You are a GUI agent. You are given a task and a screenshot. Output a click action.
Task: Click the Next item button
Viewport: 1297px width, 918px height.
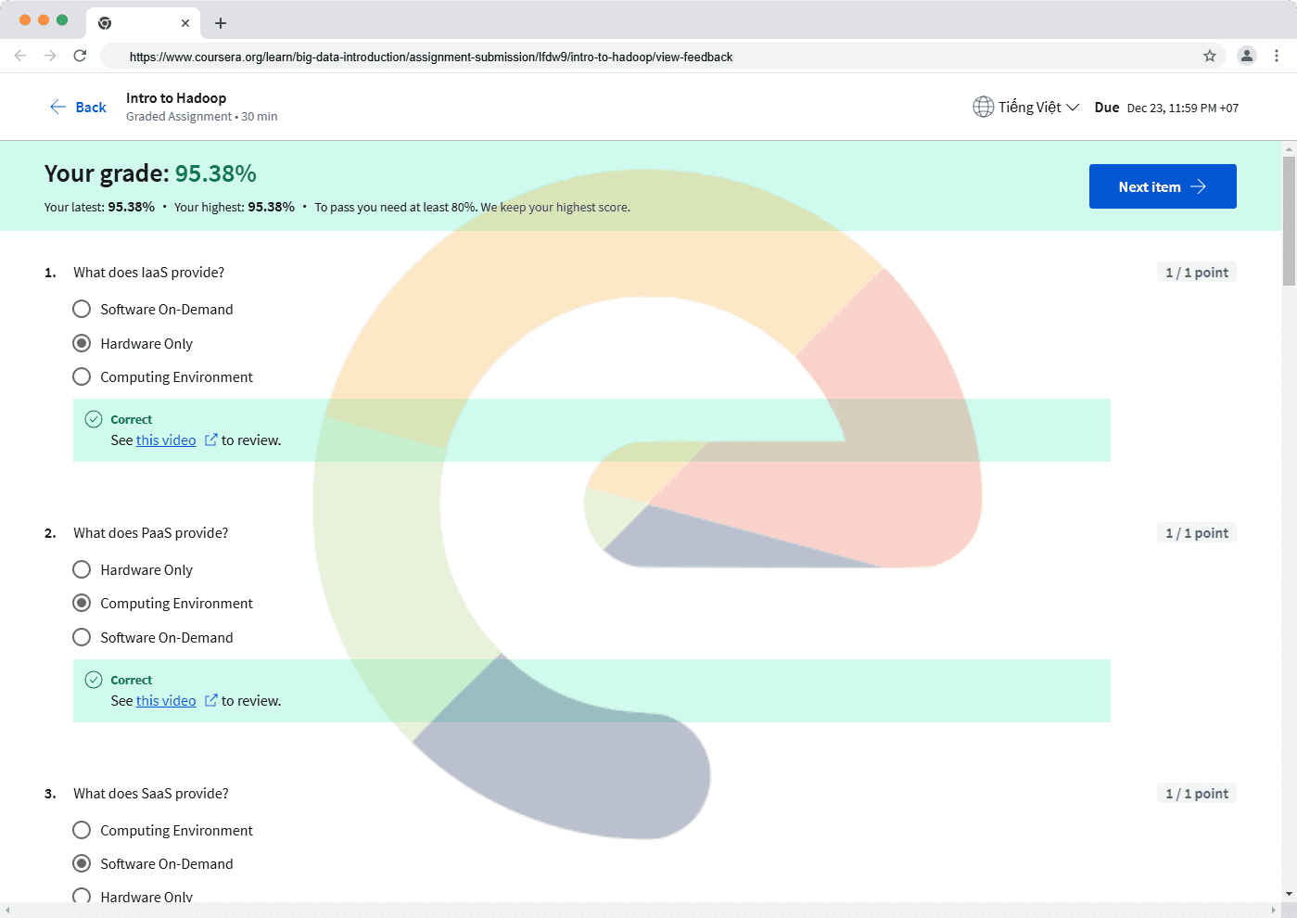[x=1163, y=186]
